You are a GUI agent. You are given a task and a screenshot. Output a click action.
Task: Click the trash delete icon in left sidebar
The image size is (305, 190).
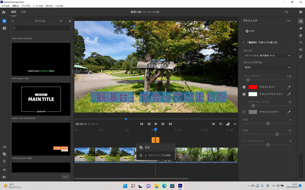coord(4,161)
